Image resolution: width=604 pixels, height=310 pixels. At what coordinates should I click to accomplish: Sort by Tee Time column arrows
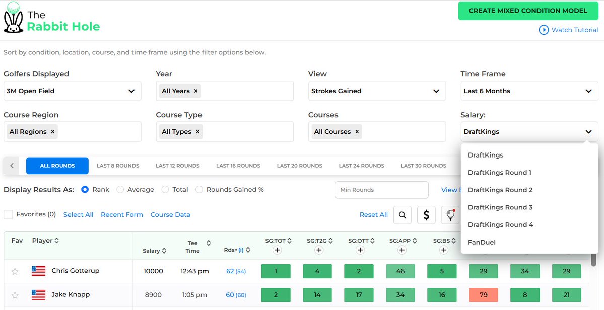pos(209,243)
